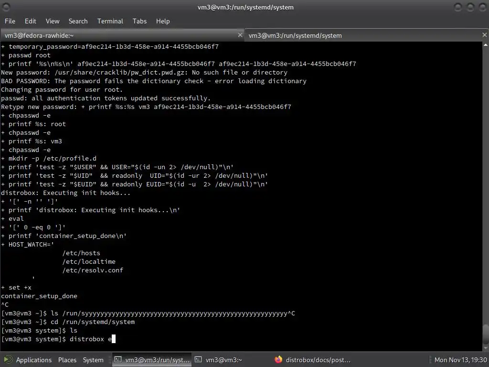Click the 'printf %s: root' output line

point(33,124)
